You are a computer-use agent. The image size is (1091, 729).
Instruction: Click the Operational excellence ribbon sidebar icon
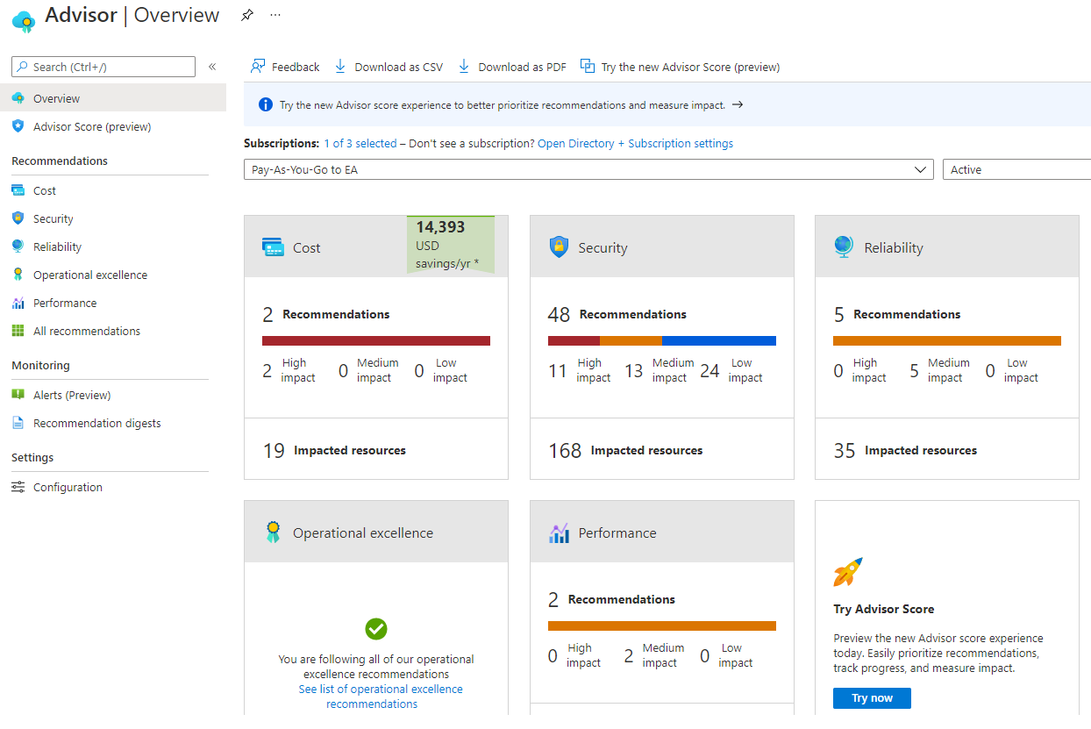tap(18, 275)
